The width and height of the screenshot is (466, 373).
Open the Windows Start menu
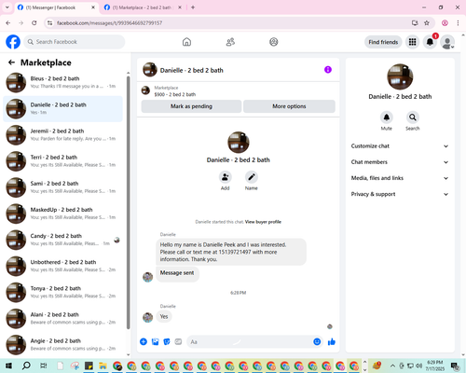point(8,366)
